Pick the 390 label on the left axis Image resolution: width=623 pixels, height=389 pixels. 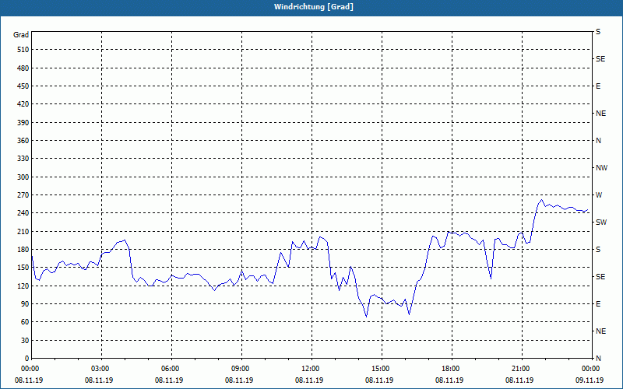pyautogui.click(x=23, y=123)
